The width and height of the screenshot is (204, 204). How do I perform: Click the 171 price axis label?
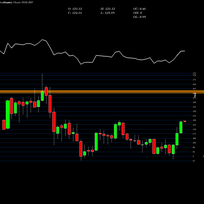(194, 80)
